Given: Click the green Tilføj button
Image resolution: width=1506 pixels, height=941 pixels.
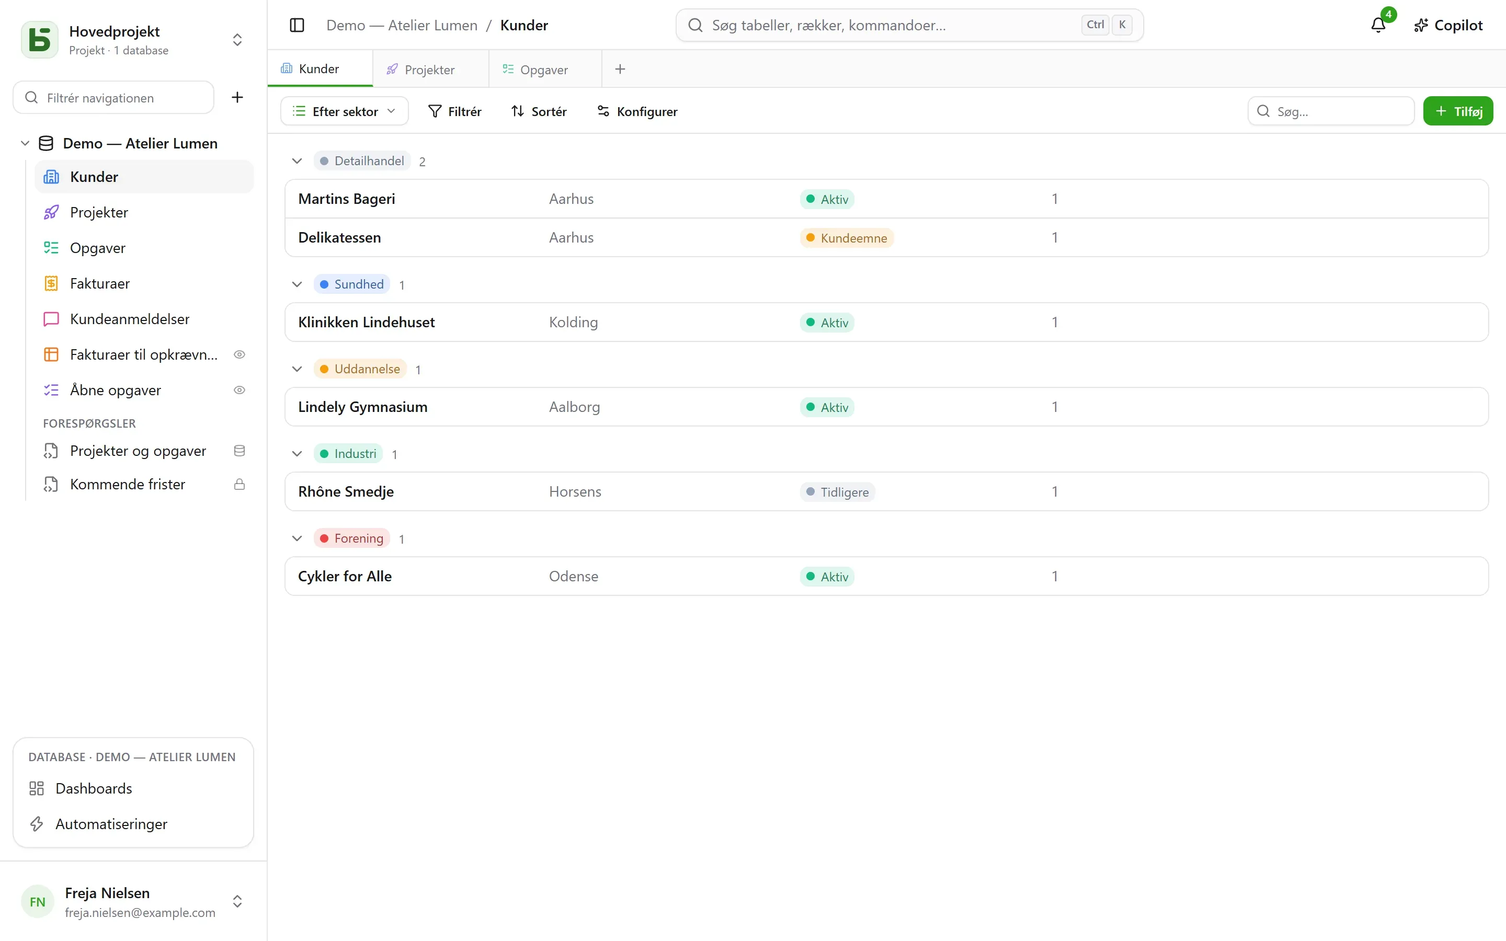Looking at the screenshot, I should [1458, 111].
